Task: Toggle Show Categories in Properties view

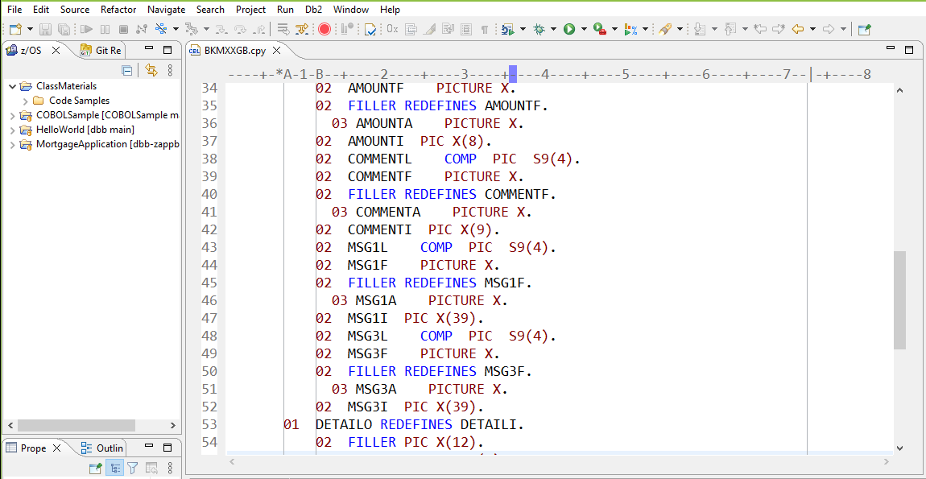Action: click(x=114, y=469)
